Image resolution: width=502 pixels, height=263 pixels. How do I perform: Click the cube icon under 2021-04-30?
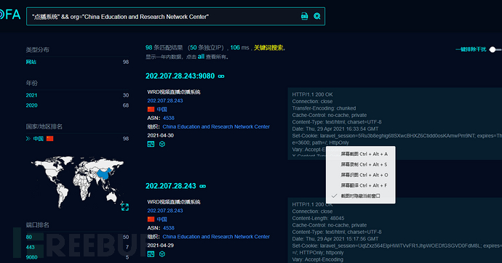pyautogui.click(x=162, y=144)
